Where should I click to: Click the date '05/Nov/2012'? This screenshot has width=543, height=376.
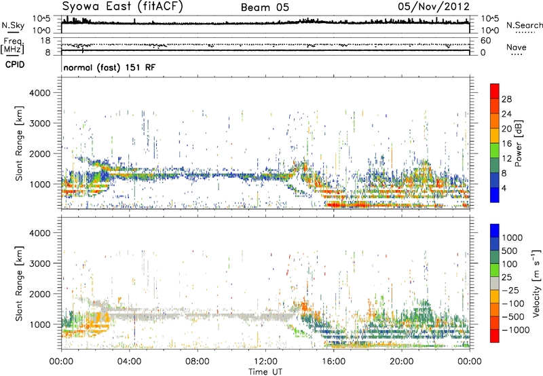[x=434, y=7]
